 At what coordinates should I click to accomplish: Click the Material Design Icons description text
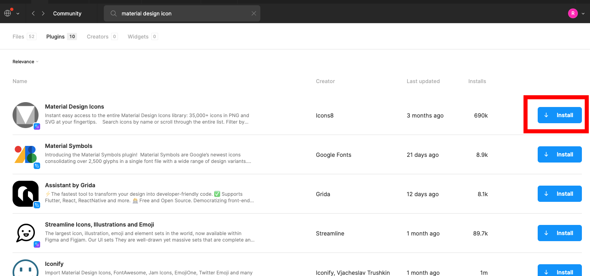(x=147, y=119)
